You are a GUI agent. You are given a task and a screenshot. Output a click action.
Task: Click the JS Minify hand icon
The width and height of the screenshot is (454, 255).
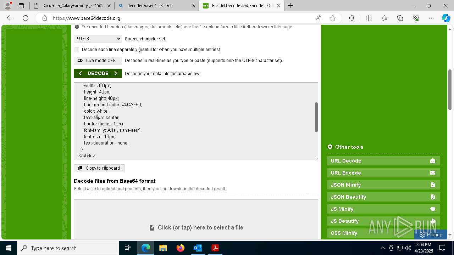(x=433, y=209)
